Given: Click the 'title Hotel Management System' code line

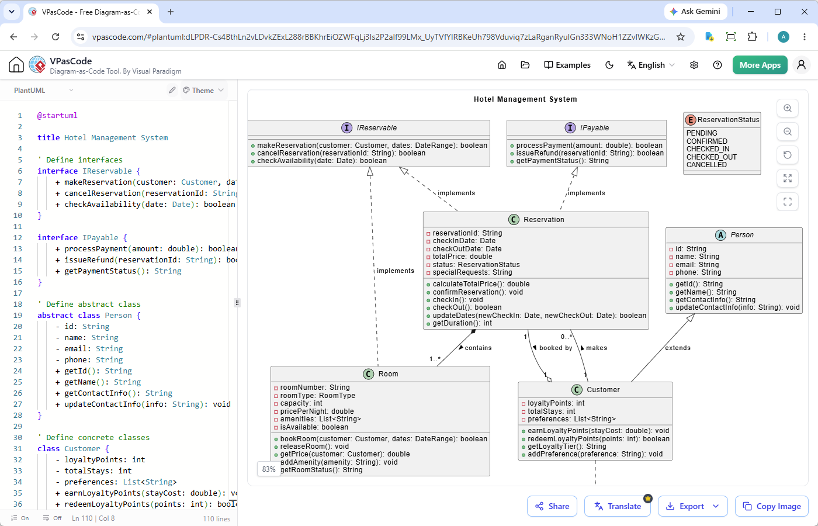Looking at the screenshot, I should pos(103,138).
